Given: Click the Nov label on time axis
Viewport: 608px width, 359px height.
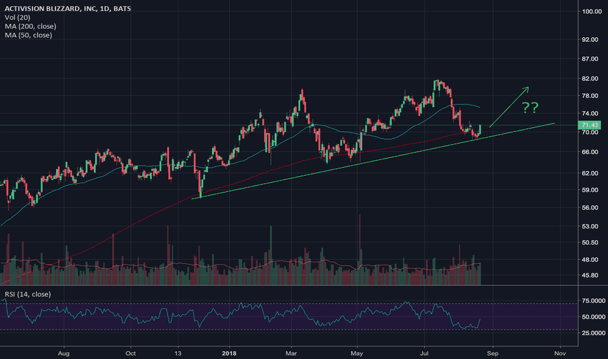Looking at the screenshot, I should [x=560, y=354].
